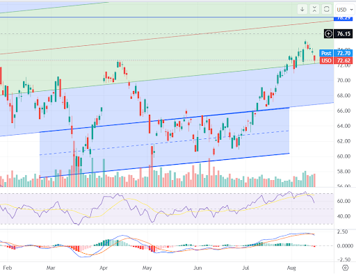This screenshot has height=276, width=356.
Task: Select the blue 78.29 price label
Action: pyautogui.click(x=343, y=18)
